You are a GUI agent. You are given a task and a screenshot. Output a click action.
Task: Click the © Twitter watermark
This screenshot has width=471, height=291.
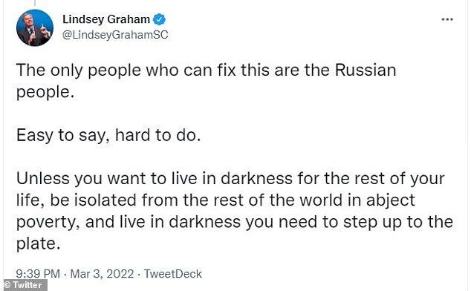point(23,285)
